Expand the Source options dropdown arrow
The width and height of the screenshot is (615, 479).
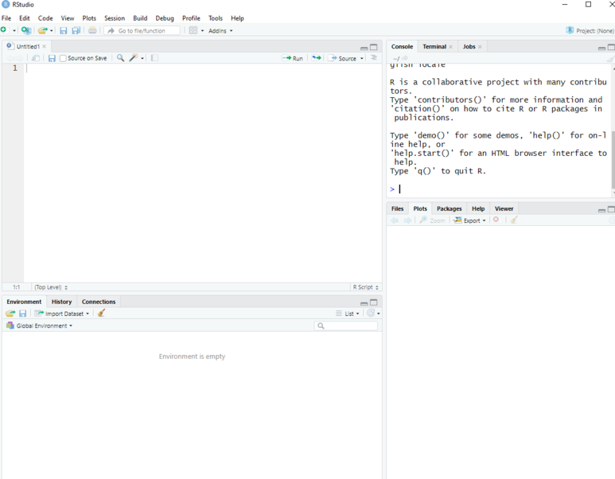pos(362,58)
